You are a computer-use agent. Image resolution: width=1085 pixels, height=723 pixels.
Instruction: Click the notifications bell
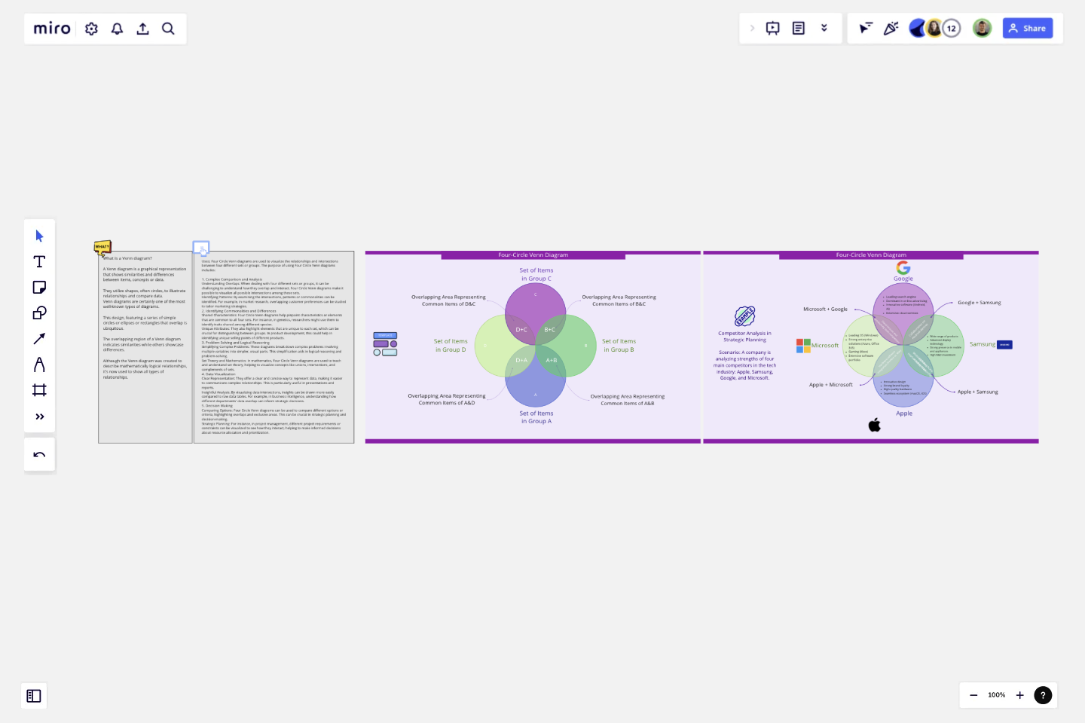[x=117, y=28]
